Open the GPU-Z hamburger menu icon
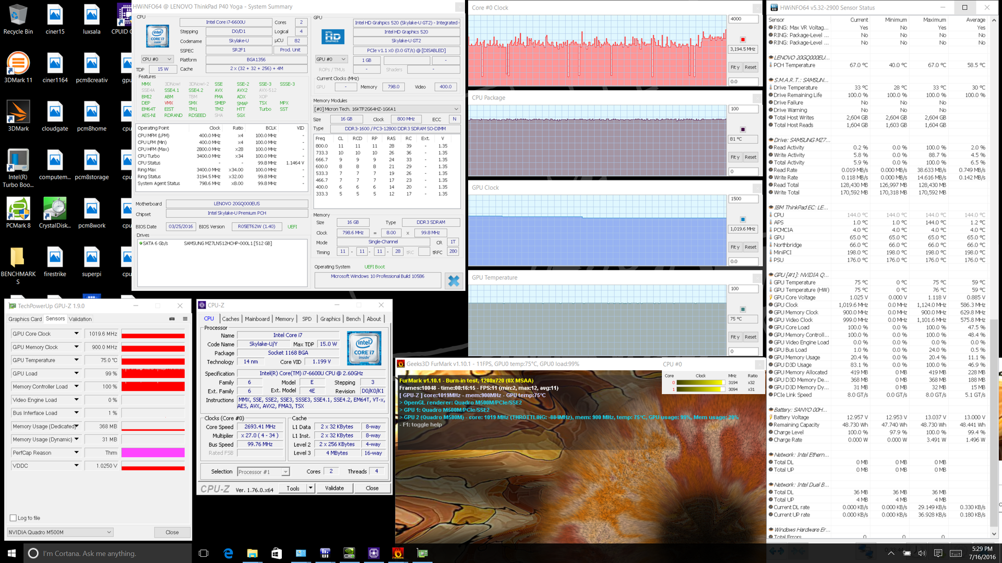 tap(185, 319)
